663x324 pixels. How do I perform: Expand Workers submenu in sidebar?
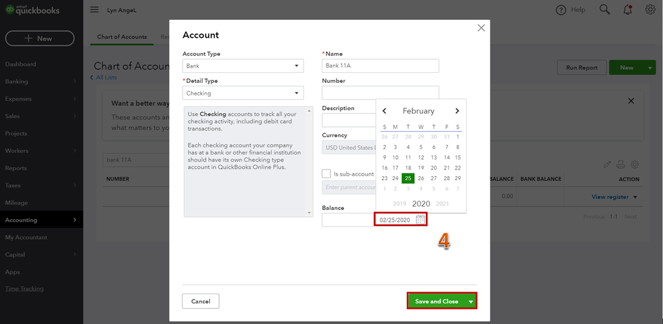coord(75,150)
